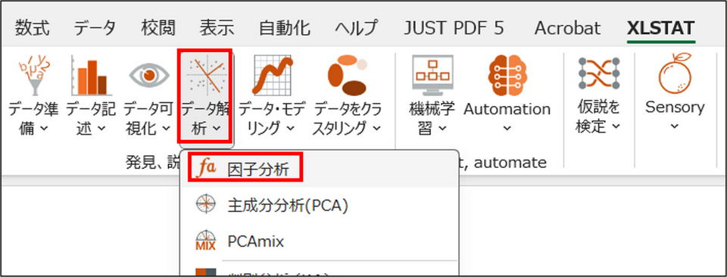Viewport: 727px width, 277px height.
Task: Expand the 仮説を検定 dropdown label
Action: pos(598,117)
